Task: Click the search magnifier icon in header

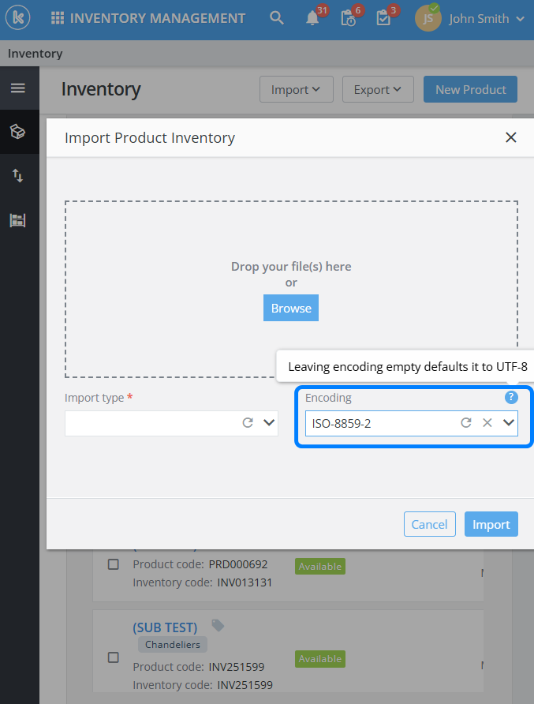Action: pos(277,18)
